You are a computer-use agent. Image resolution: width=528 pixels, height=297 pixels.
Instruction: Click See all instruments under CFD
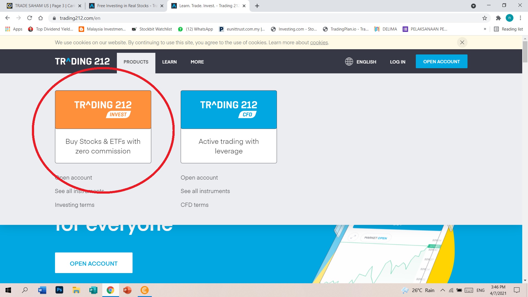pyautogui.click(x=205, y=191)
